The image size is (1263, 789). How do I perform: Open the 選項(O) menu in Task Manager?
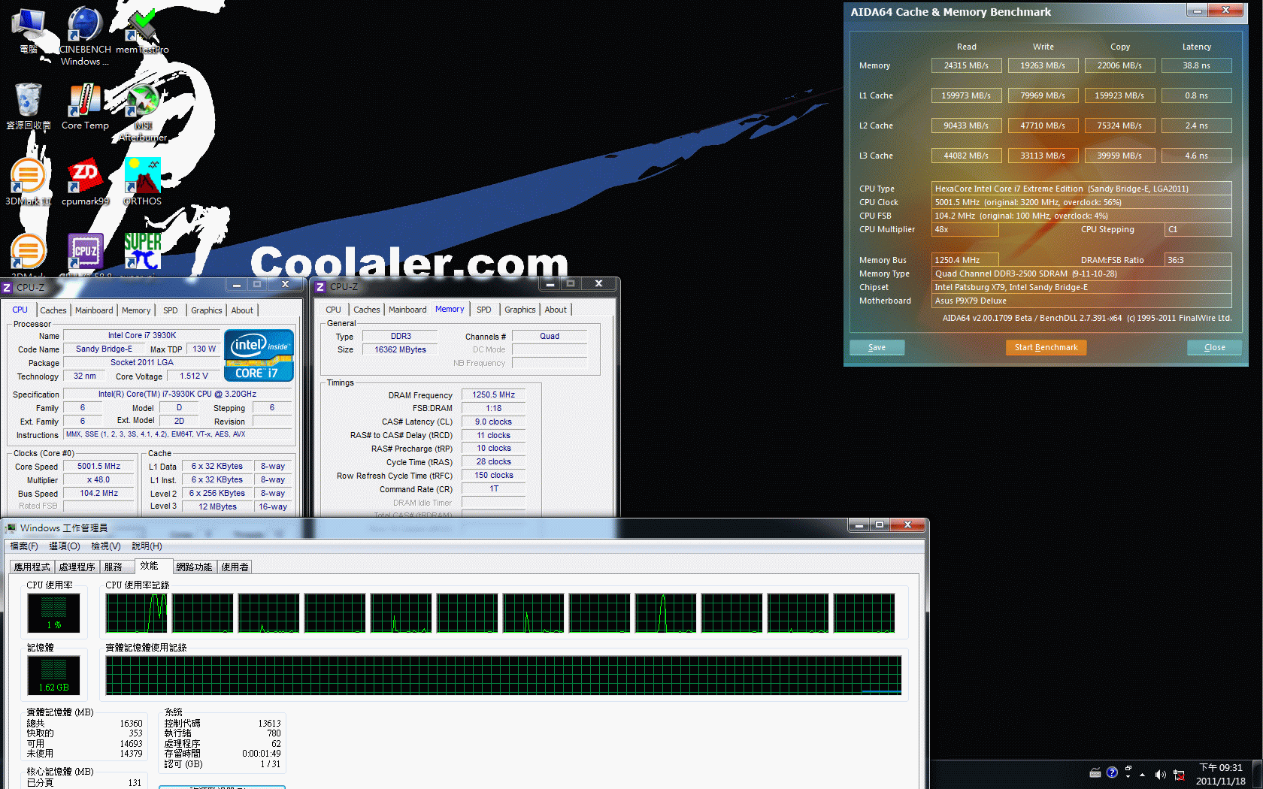click(65, 546)
